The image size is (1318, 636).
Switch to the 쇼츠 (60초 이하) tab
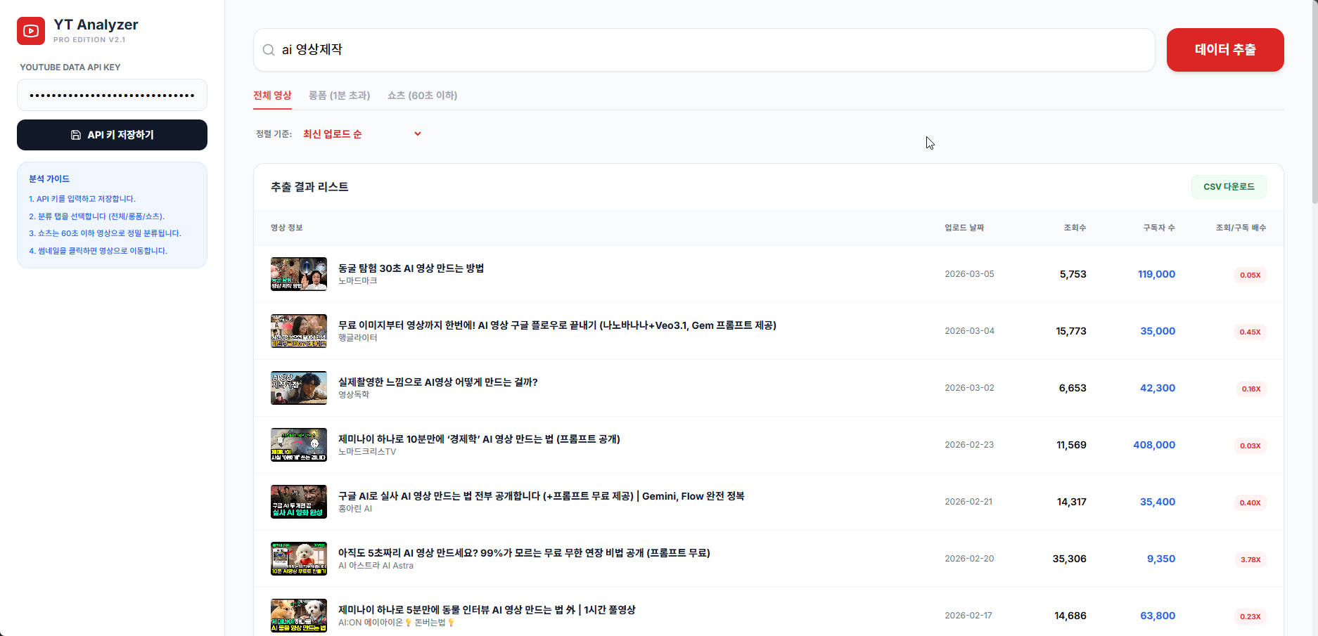pos(421,95)
